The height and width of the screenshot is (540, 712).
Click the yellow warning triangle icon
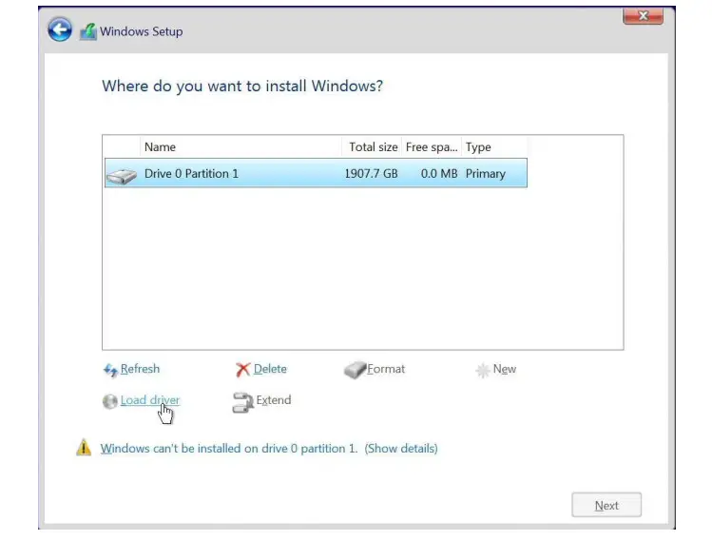(x=84, y=448)
